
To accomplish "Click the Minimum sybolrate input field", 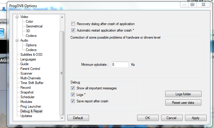I will (120, 64).
